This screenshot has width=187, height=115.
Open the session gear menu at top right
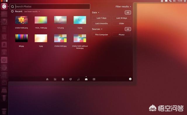click(185, 1)
